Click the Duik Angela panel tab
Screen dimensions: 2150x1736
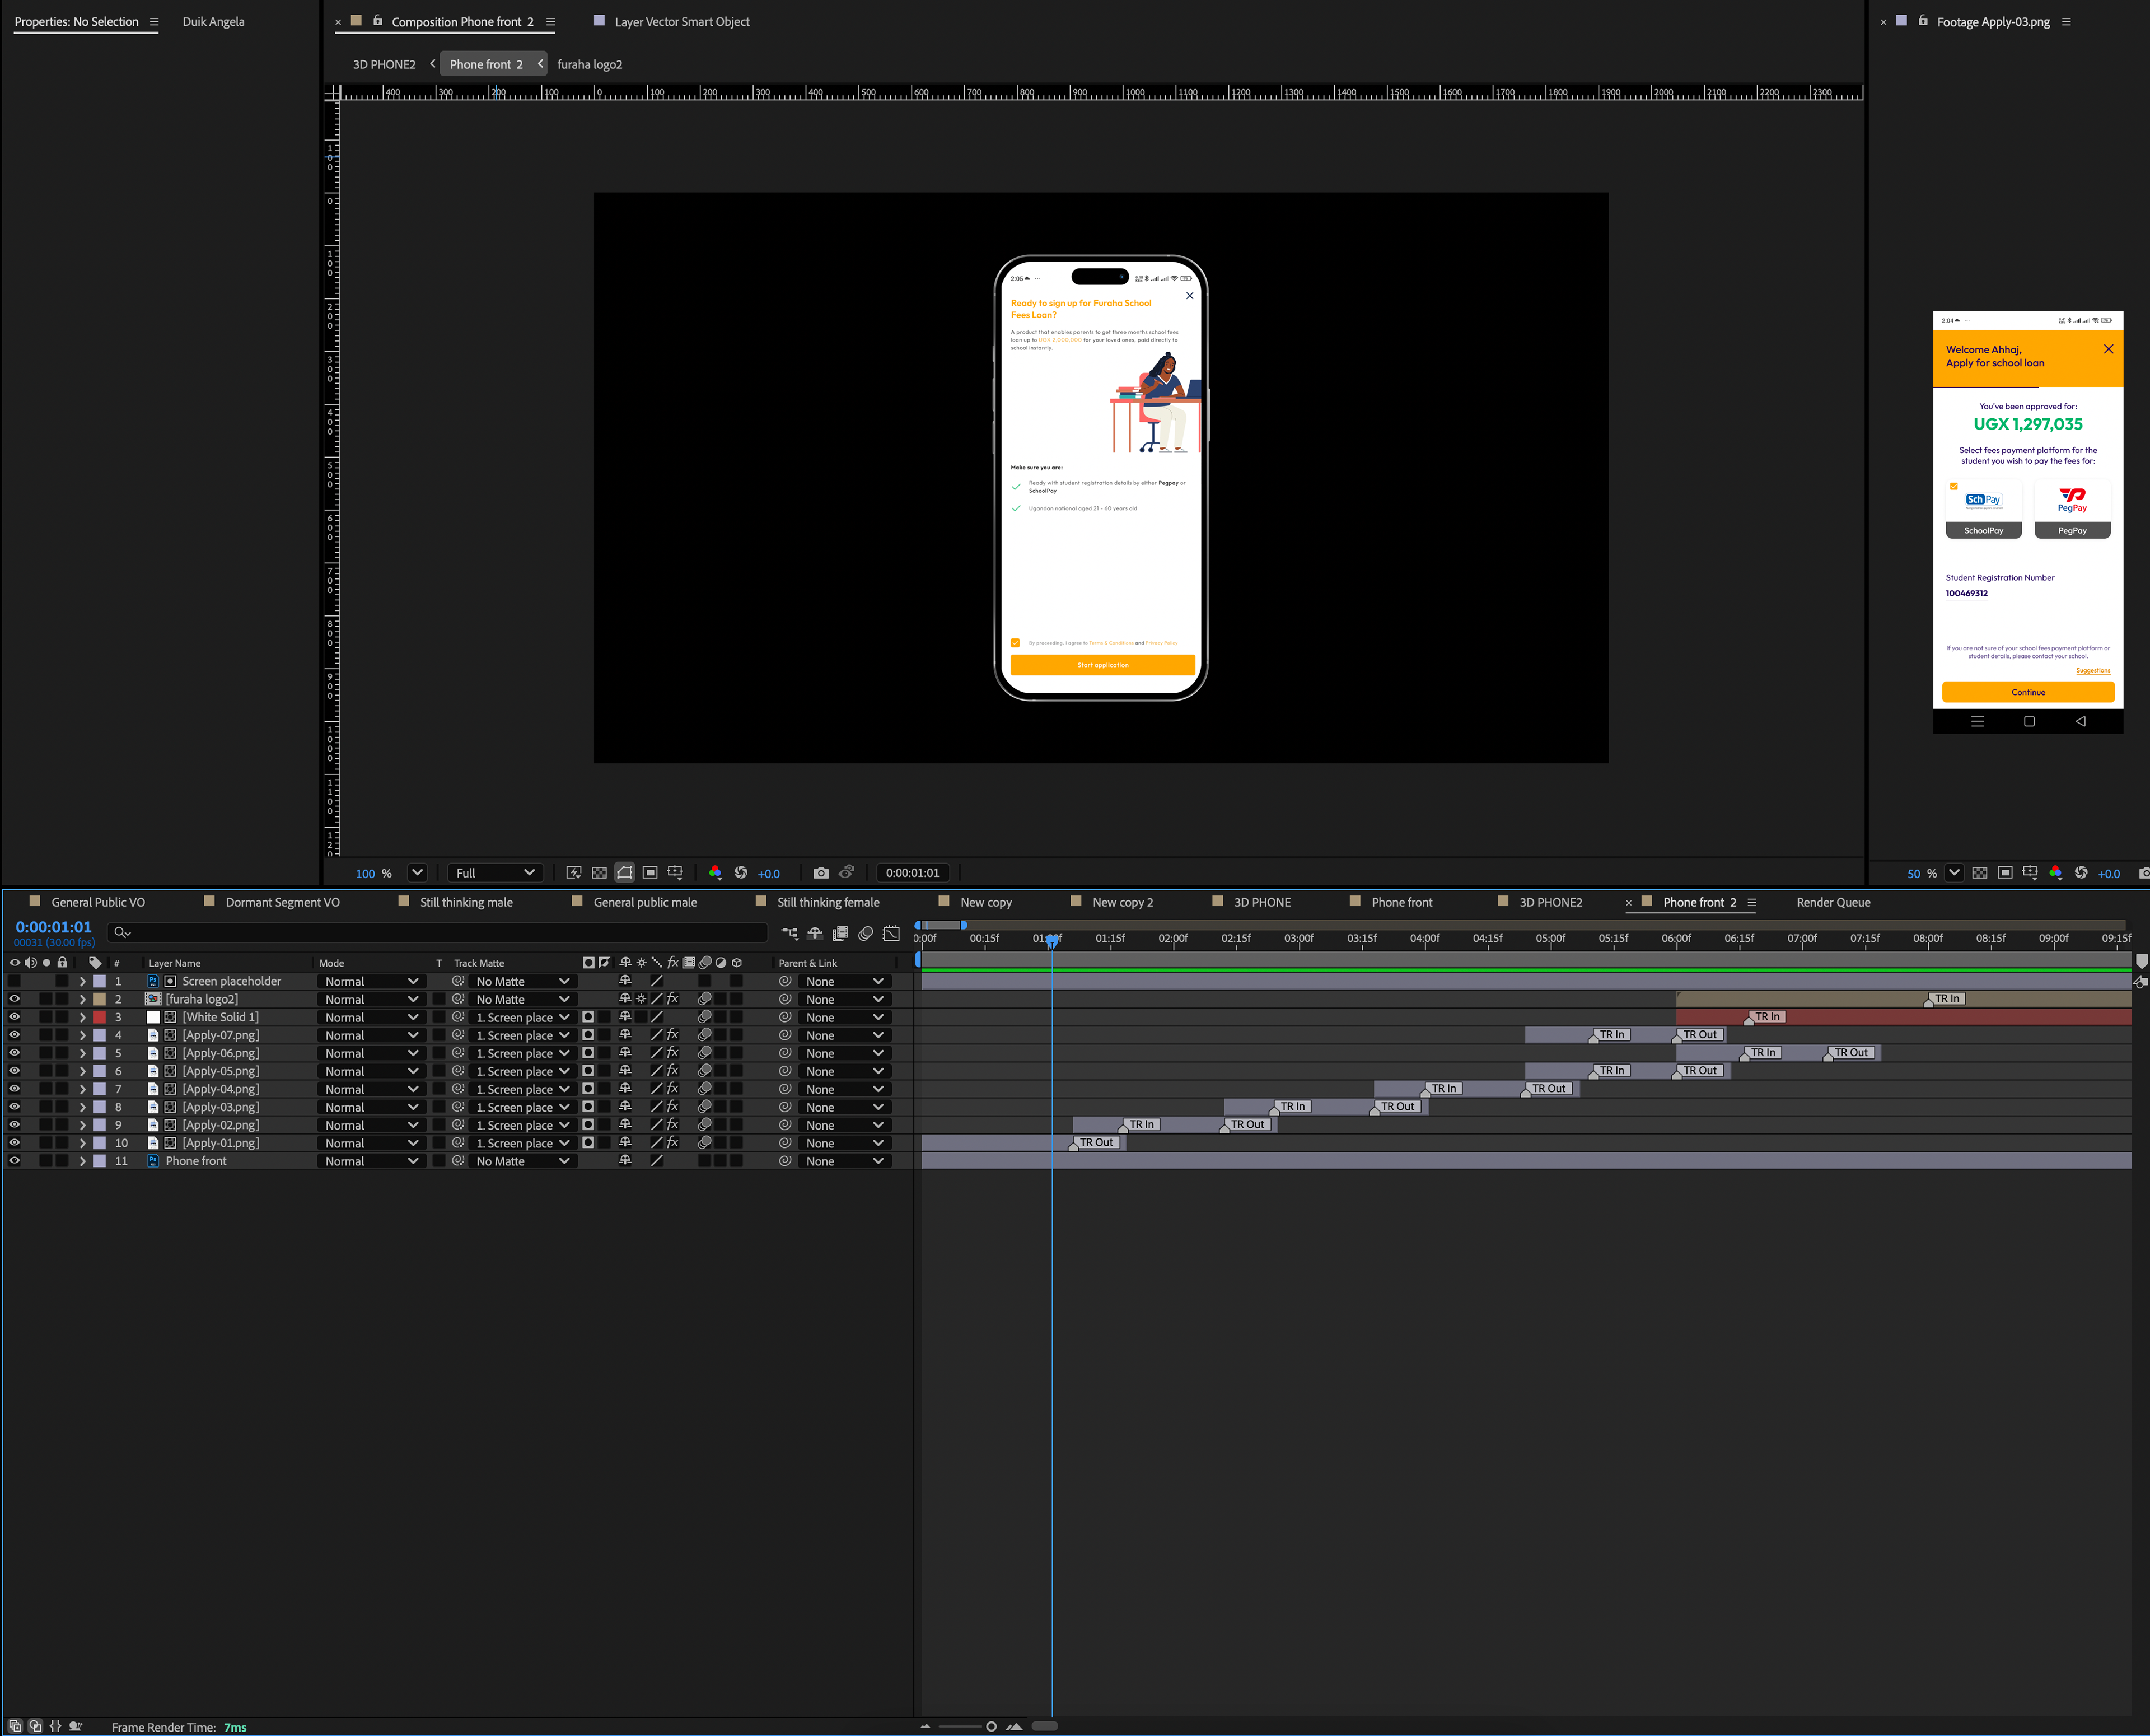213,21
